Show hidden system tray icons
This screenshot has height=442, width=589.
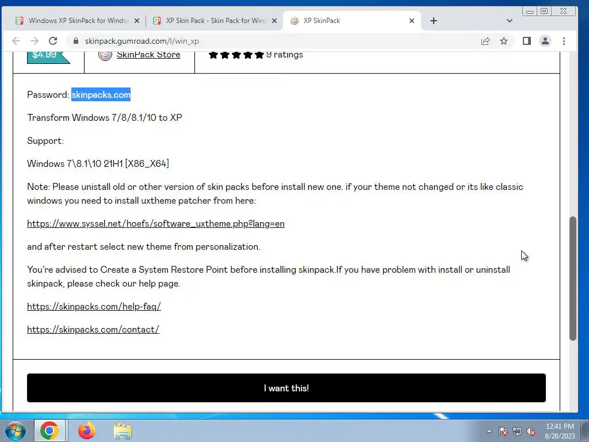pos(489,431)
